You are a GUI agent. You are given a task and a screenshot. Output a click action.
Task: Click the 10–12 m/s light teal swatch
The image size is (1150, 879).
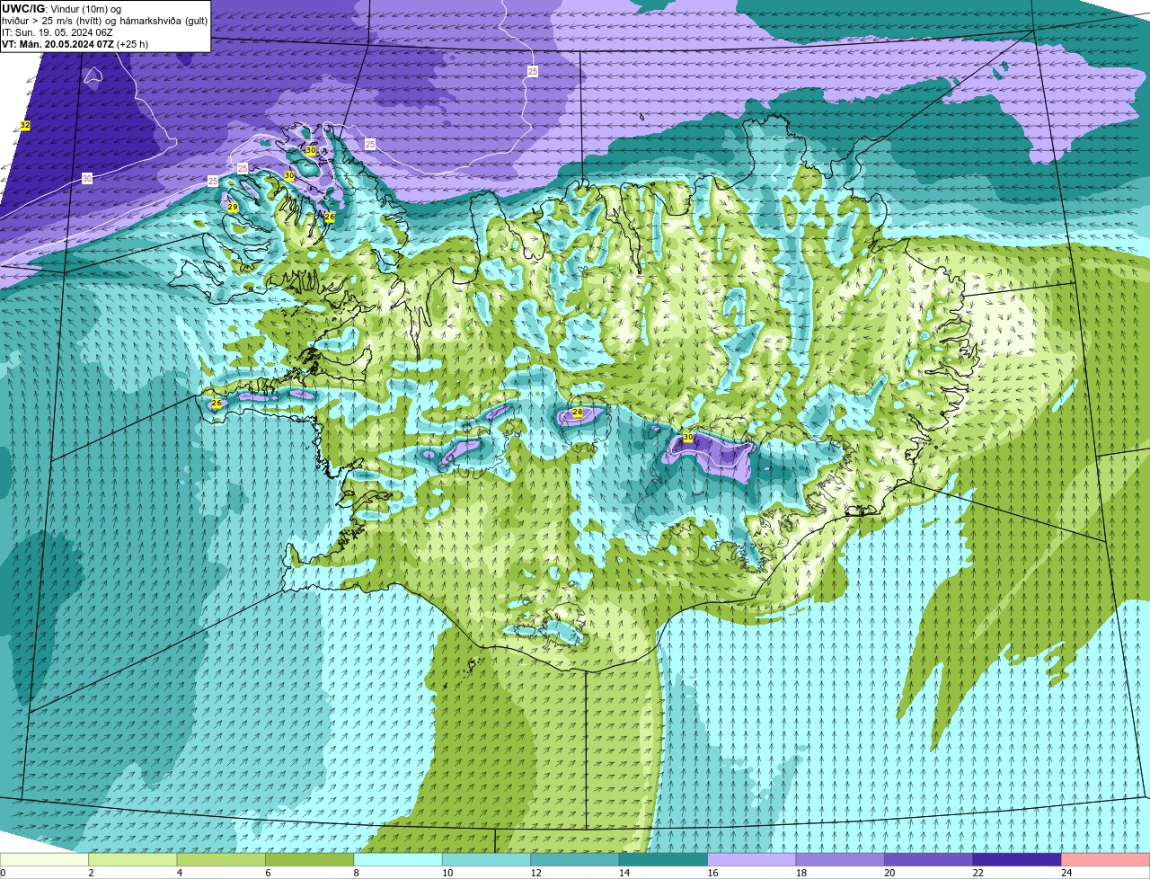tap(486, 859)
